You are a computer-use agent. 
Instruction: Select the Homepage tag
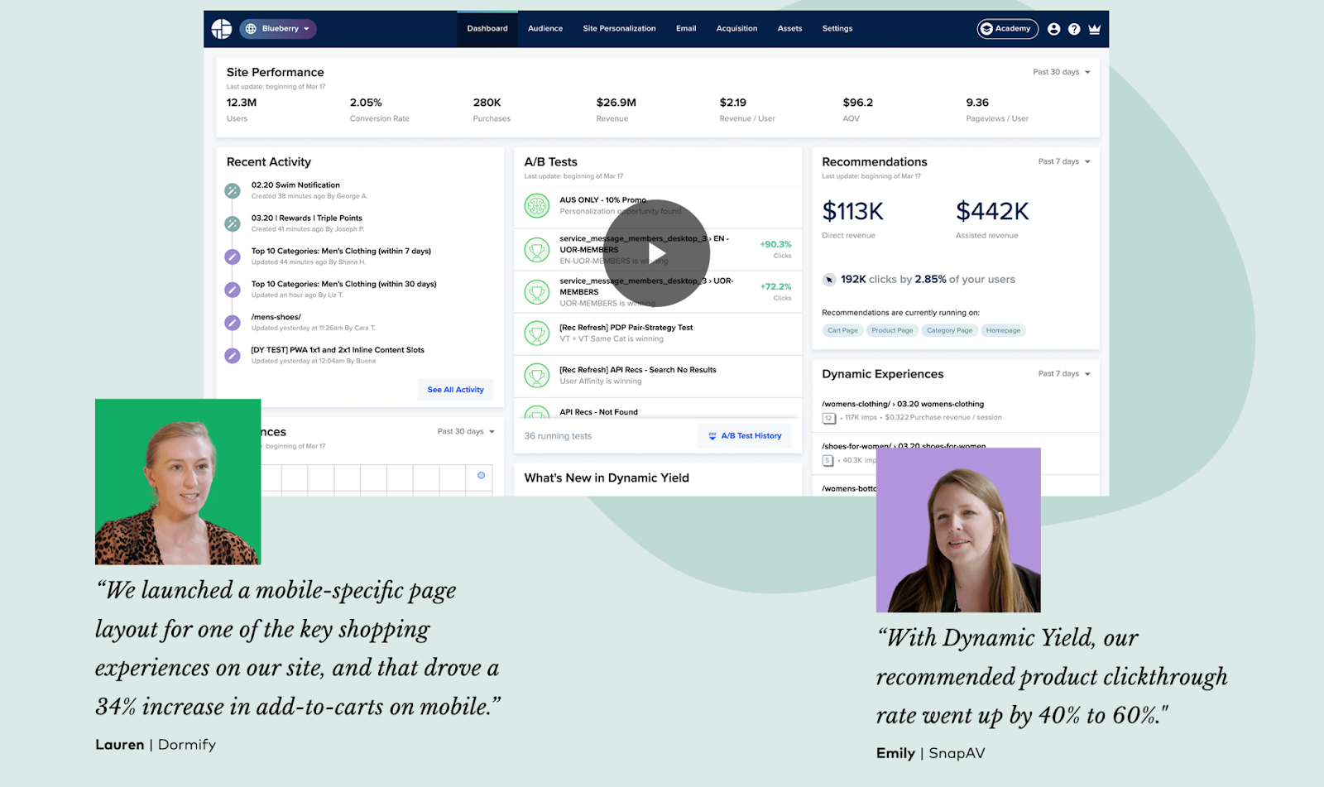1003,330
